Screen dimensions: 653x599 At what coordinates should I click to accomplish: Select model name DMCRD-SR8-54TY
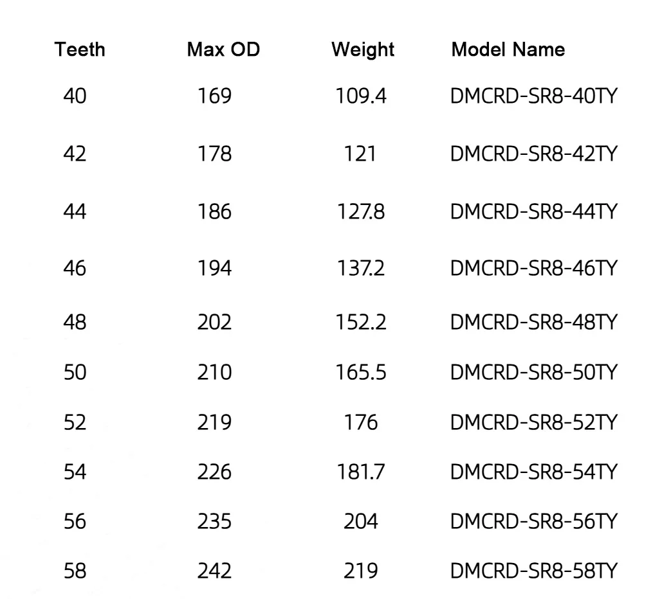tap(533, 472)
